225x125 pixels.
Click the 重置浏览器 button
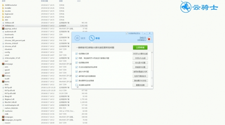(x=140, y=85)
